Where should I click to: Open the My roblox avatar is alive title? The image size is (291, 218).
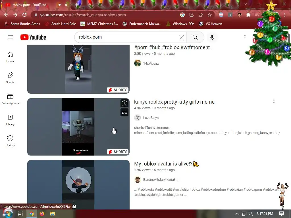167,164
